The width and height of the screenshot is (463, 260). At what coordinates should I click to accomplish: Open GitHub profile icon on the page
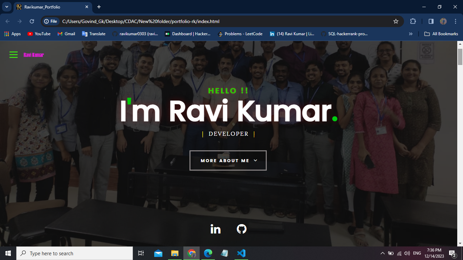[x=241, y=229]
